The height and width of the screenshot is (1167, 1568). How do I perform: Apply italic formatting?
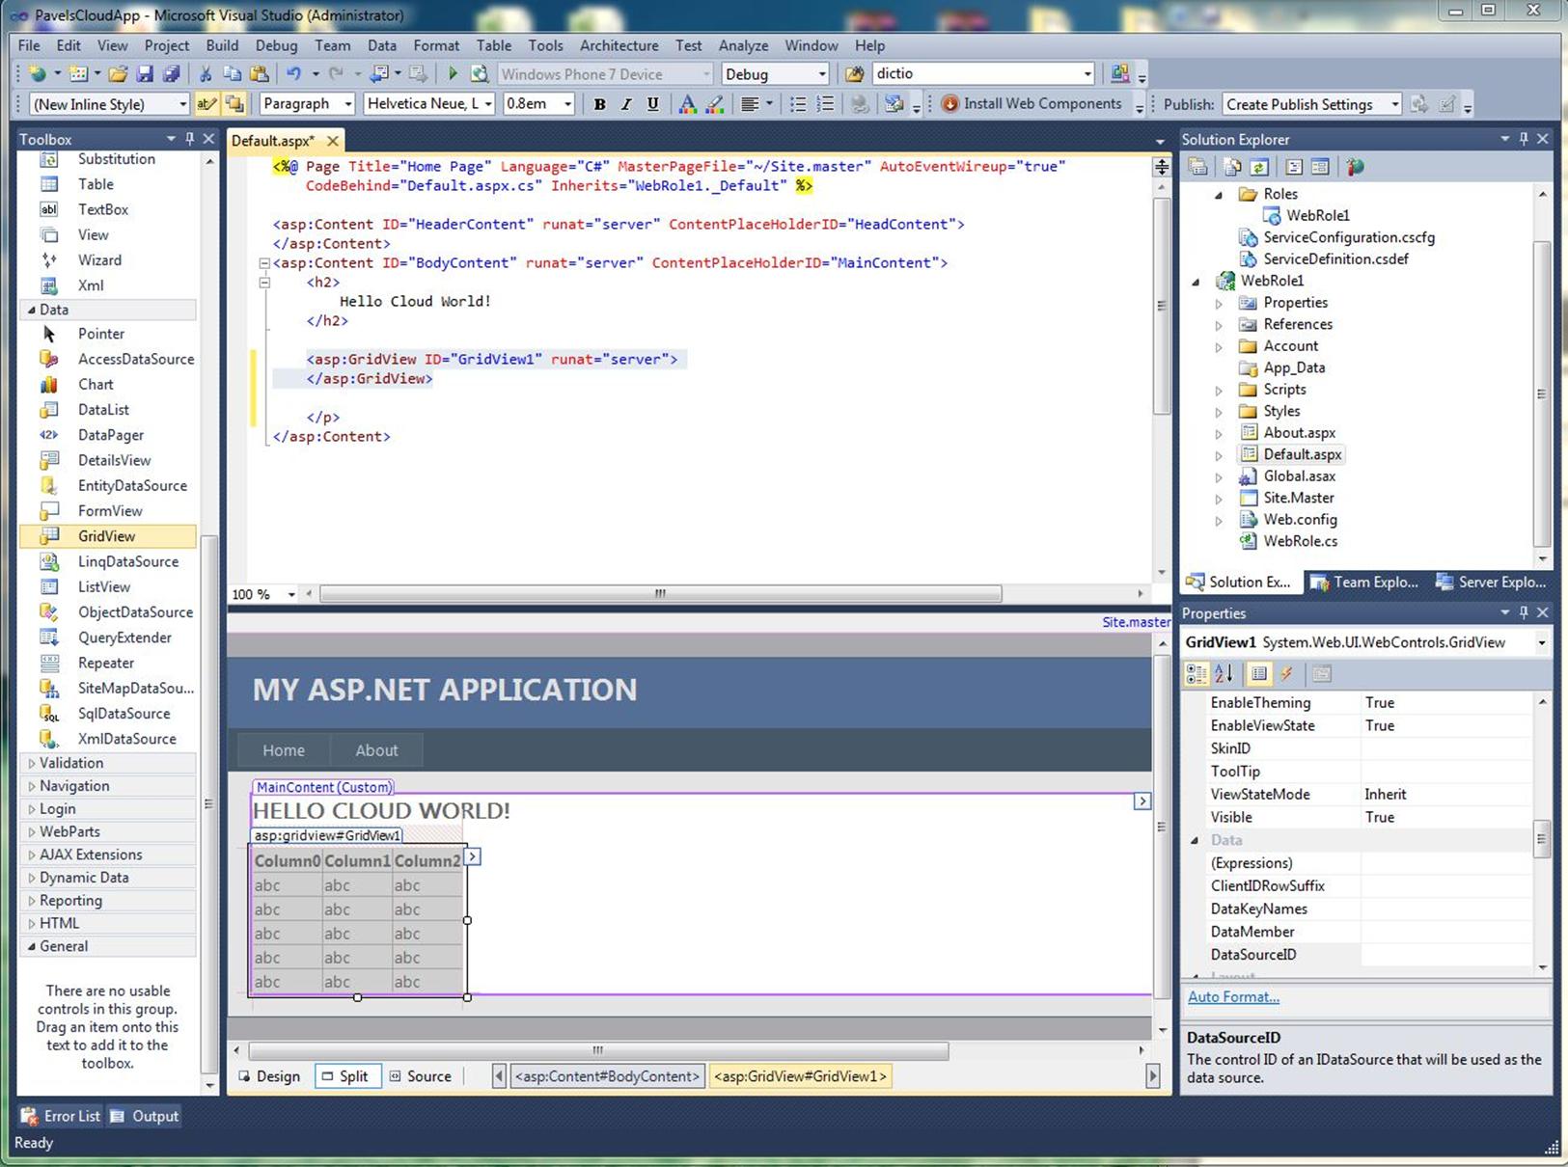coord(626,104)
